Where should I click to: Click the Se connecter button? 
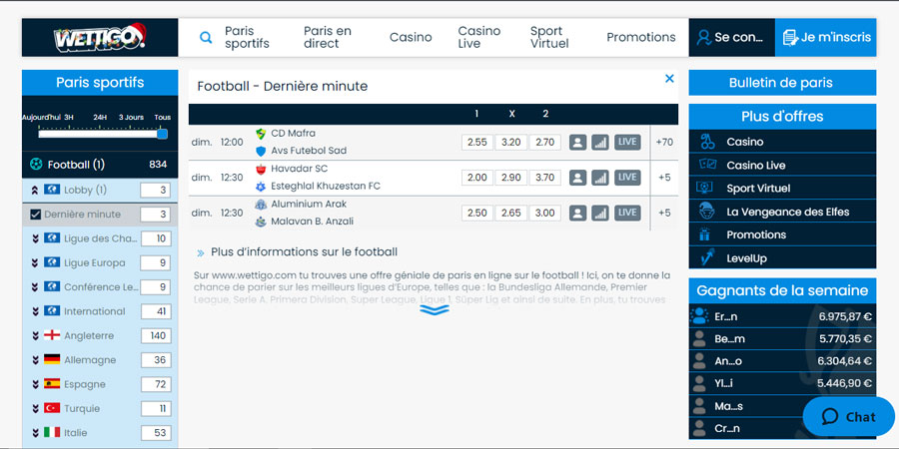pos(730,37)
